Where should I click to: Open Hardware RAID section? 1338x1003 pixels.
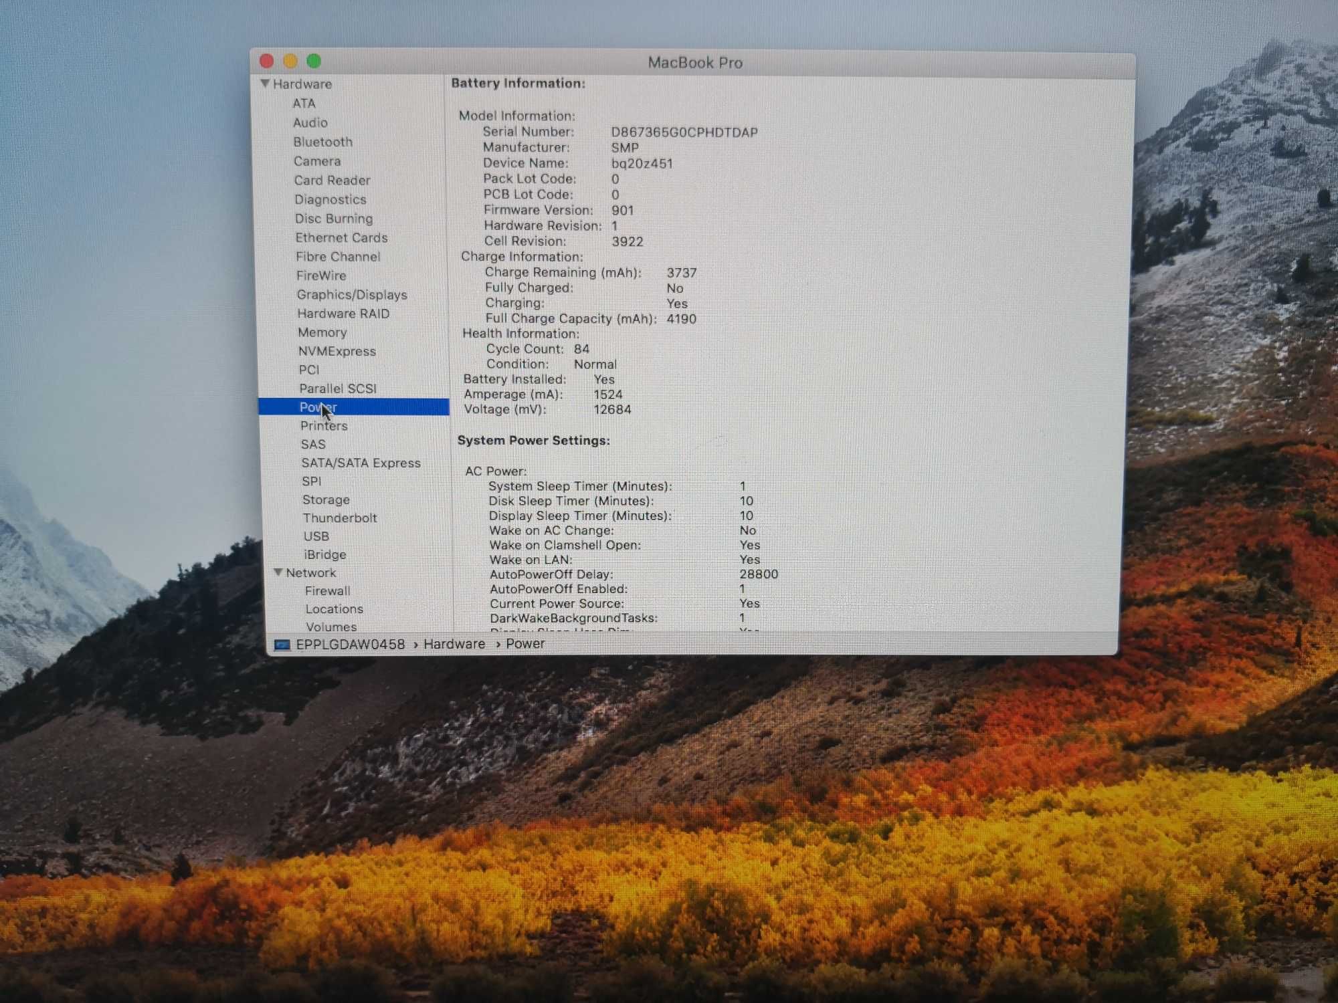343,313
